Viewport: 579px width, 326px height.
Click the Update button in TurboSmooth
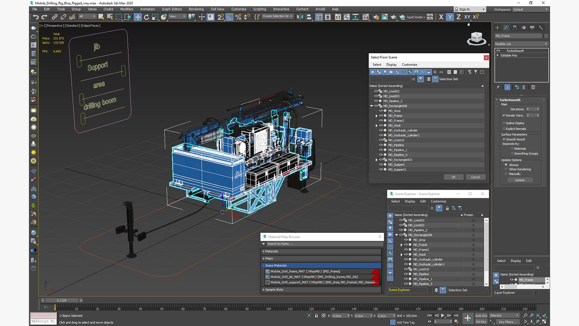[x=520, y=180]
